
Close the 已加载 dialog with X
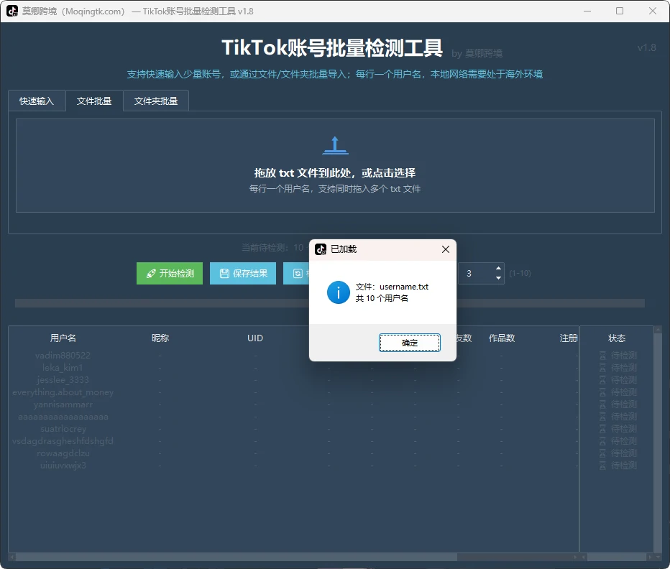click(x=445, y=249)
